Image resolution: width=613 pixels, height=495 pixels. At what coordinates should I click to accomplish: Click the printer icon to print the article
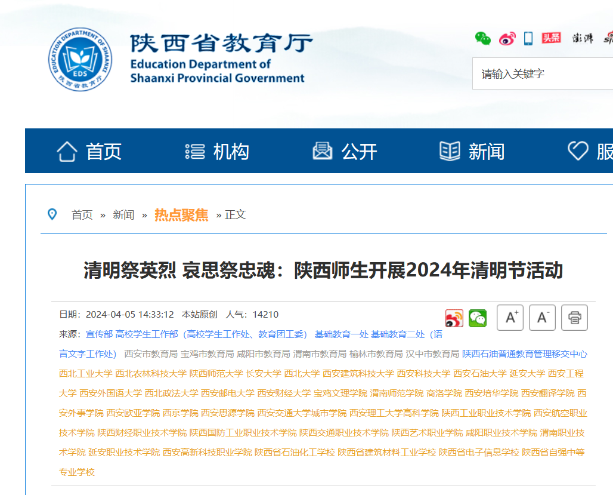point(574,318)
